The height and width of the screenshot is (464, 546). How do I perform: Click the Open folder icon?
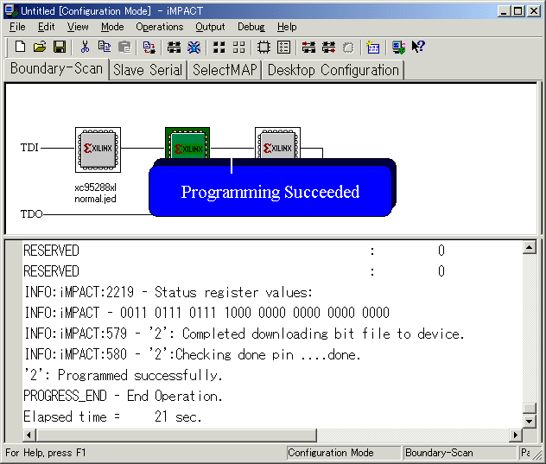40,47
